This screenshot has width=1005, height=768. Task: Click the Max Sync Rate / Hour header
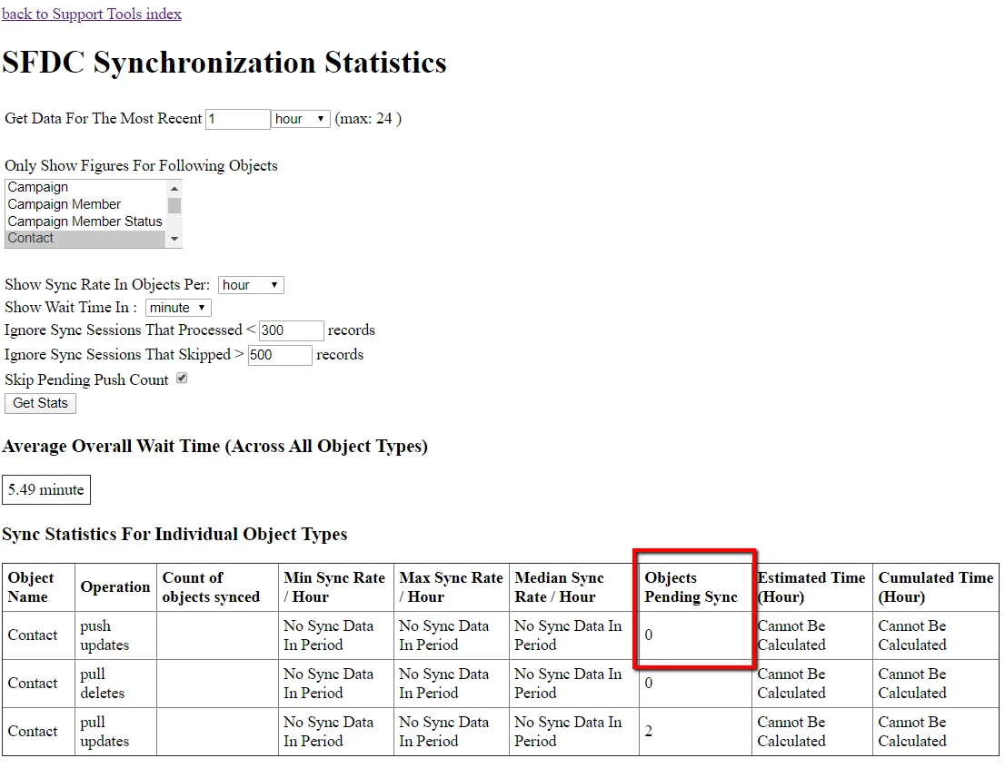point(452,587)
